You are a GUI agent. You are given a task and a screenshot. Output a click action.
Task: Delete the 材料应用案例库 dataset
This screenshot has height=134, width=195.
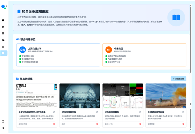[x=97, y=124]
